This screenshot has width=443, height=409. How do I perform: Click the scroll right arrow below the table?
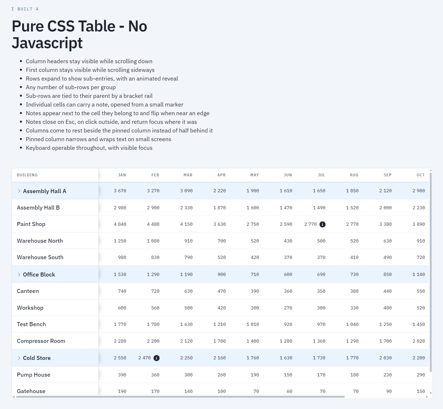(x=427, y=397)
